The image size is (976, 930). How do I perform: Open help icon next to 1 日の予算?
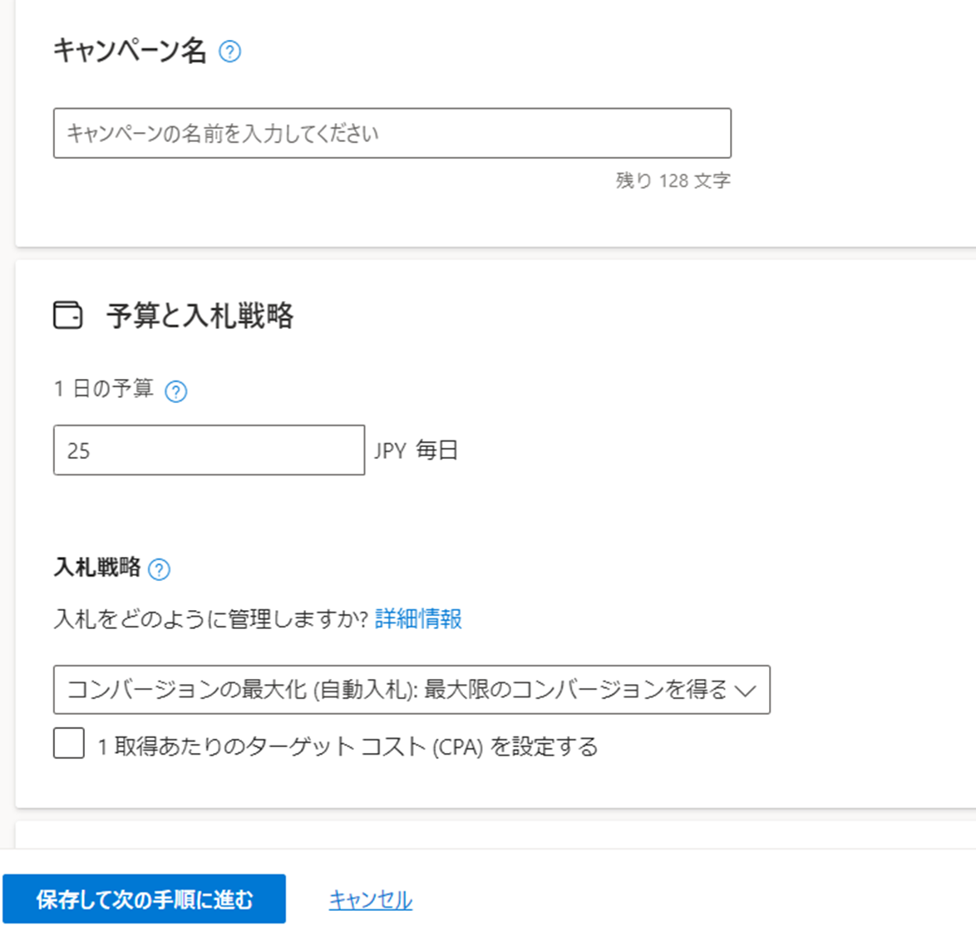point(175,391)
